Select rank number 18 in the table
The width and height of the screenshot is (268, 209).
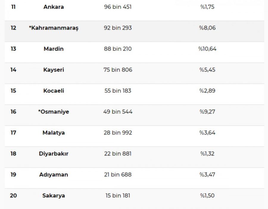click(x=13, y=154)
